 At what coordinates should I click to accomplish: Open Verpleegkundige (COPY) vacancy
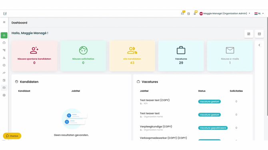pos(156,126)
